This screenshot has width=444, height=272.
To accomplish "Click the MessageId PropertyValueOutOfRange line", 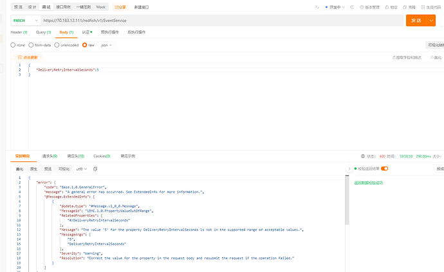I will (106, 211).
